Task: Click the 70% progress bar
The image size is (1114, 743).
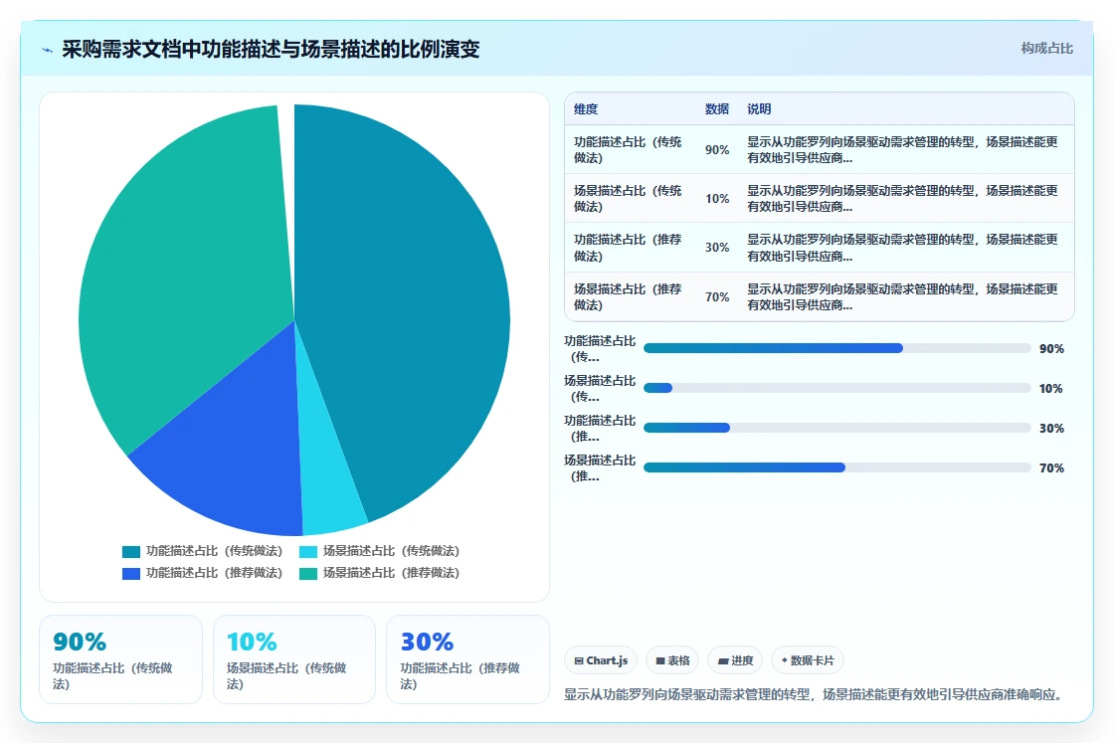Action: (836, 467)
